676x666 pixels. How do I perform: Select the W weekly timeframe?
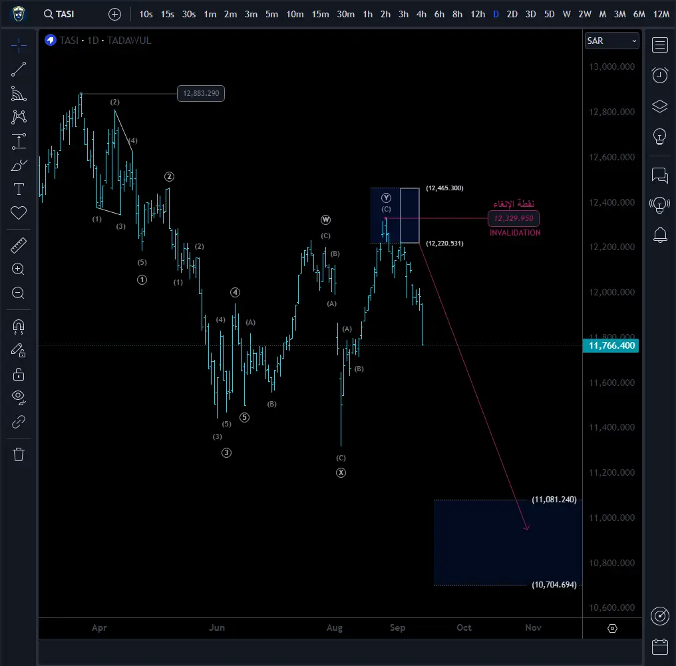click(x=566, y=14)
